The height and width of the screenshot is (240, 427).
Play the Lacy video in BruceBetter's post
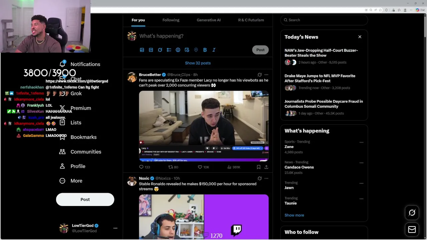tap(204, 126)
